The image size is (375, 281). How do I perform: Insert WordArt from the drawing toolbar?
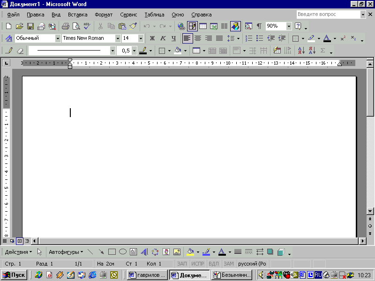pos(144,252)
